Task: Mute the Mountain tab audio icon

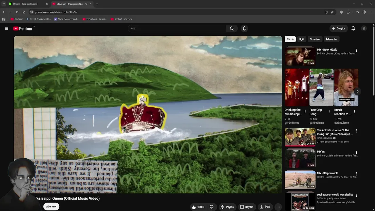Action: coord(86,4)
